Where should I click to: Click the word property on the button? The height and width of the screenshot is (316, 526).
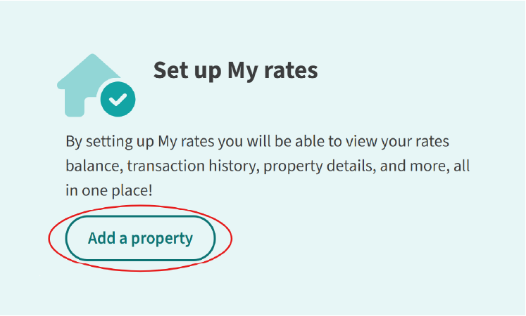click(x=162, y=239)
